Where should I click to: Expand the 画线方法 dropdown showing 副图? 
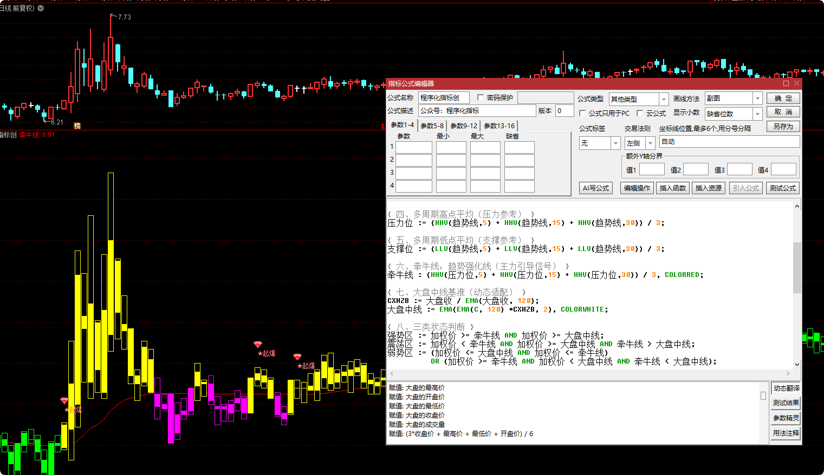point(757,98)
